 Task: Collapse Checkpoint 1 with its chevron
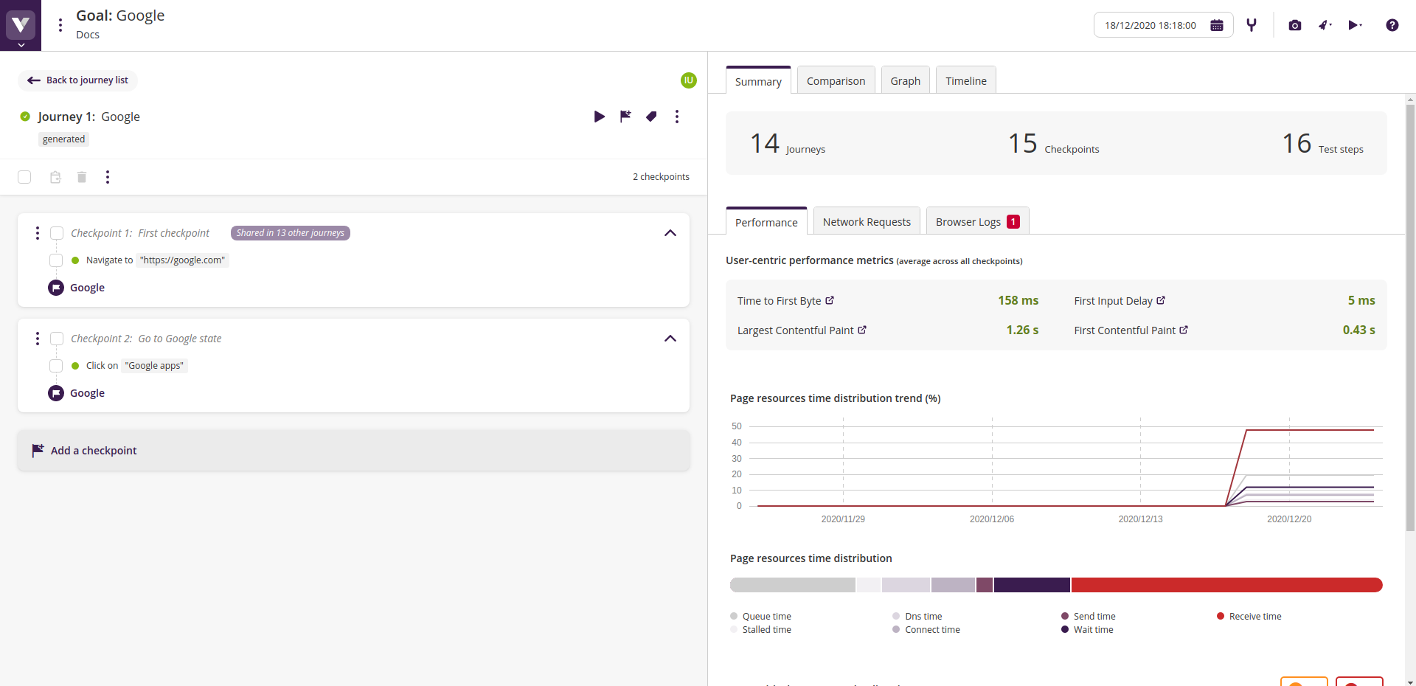coord(670,233)
